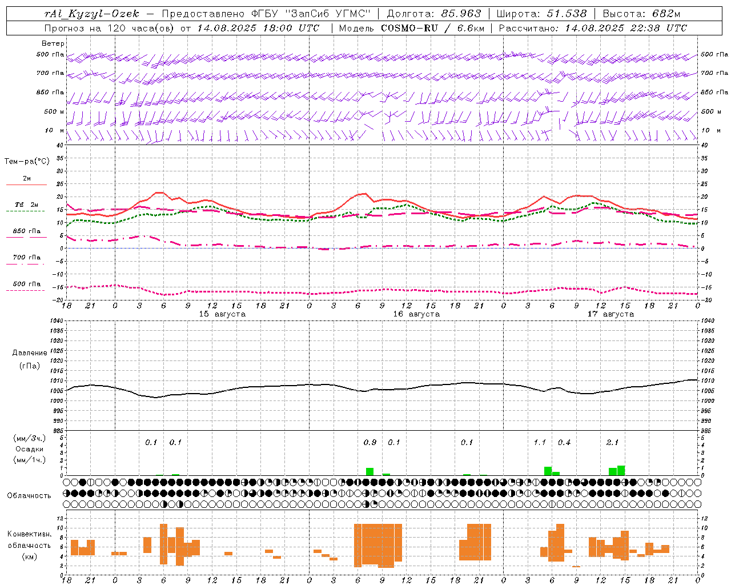Click the model name COSMO-RU / 6.6км
Screen dimensions: 731x585
coord(433,28)
